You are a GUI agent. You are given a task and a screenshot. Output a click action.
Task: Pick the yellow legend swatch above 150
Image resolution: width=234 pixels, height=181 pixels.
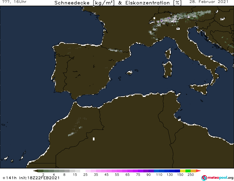click(x=183, y=171)
